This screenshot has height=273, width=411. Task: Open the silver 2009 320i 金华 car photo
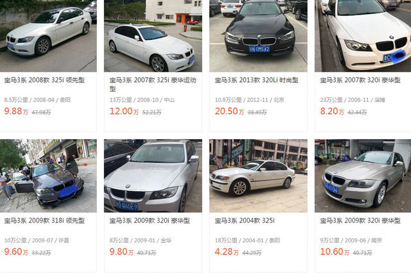[x=153, y=176]
